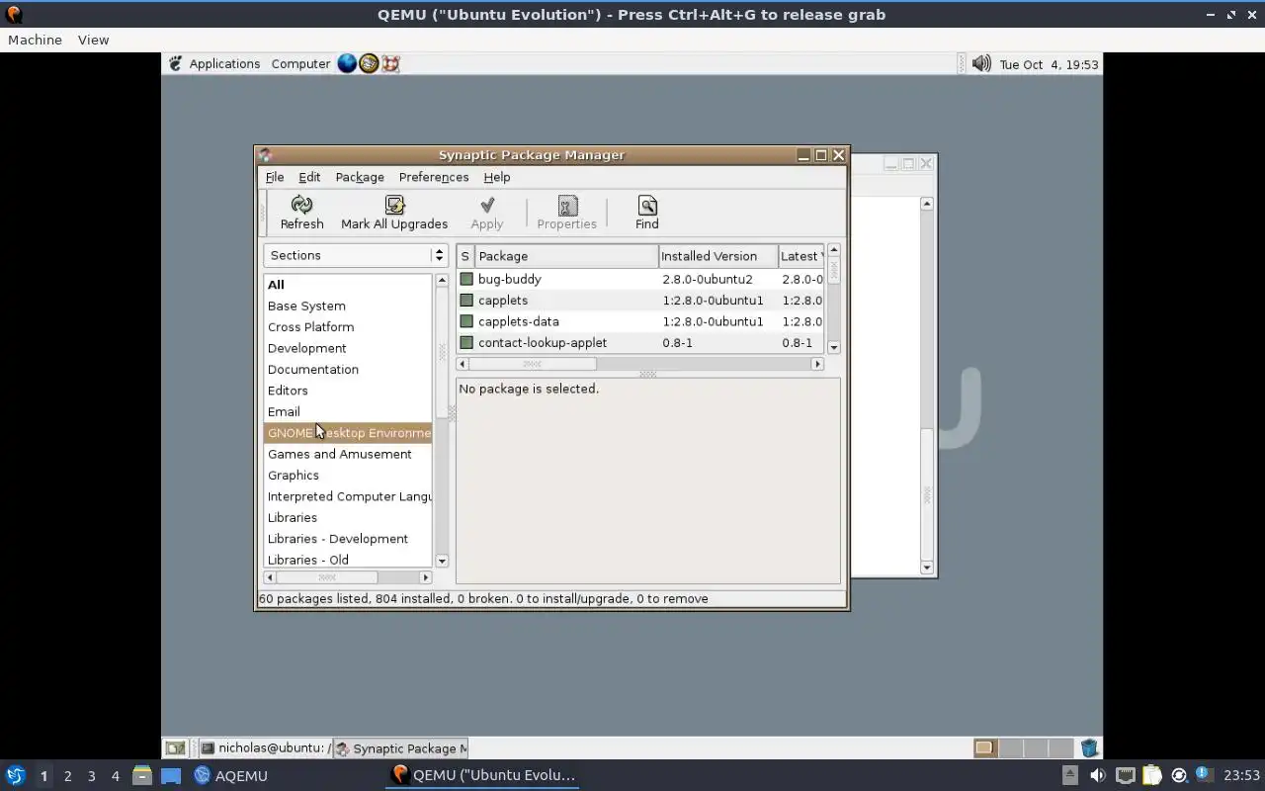Viewport: 1265px width, 791px height.
Task: Open the guest Computer menu
Action: 300,63
